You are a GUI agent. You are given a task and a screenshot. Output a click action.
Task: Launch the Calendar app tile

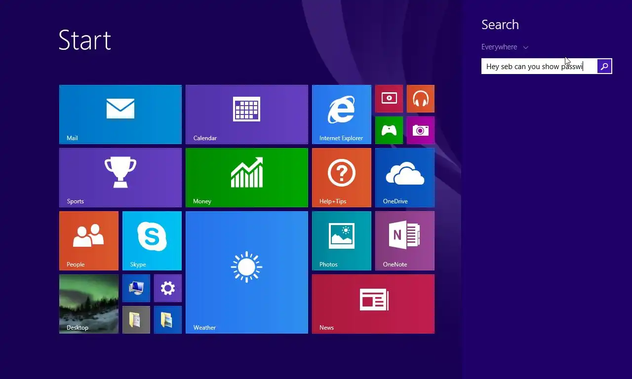[247, 114]
